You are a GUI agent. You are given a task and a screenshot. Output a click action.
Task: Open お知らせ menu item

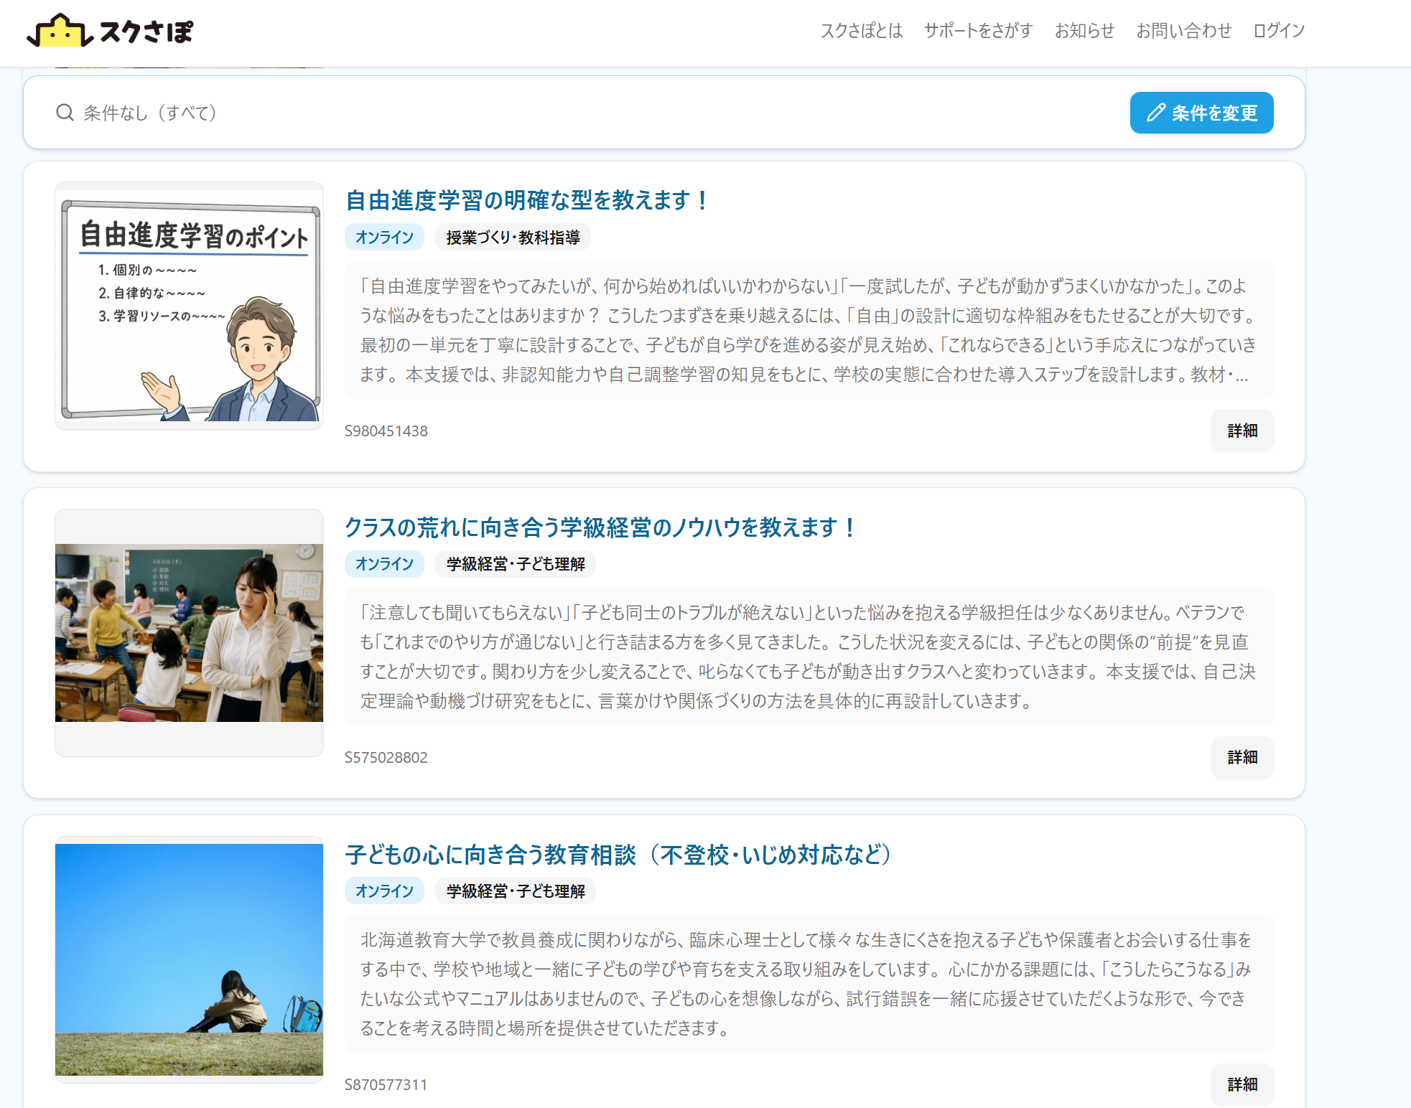[1084, 31]
